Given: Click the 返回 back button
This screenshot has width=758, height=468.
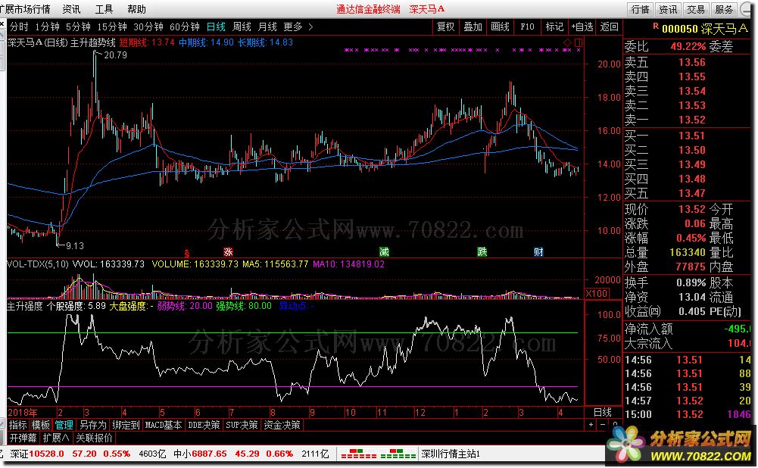Looking at the screenshot, I should tap(609, 27).
